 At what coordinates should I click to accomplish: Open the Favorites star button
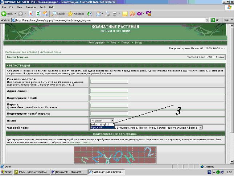click(x=76, y=14)
